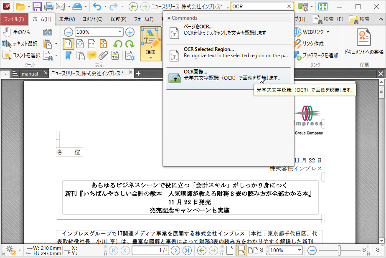Click ブックマークを追加 button
This screenshot has height=258, width=386.
point(316,56)
